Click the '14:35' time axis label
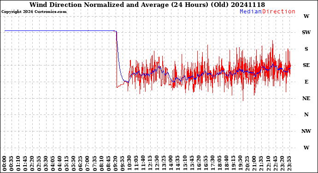318x173 pixels. coord(178,163)
